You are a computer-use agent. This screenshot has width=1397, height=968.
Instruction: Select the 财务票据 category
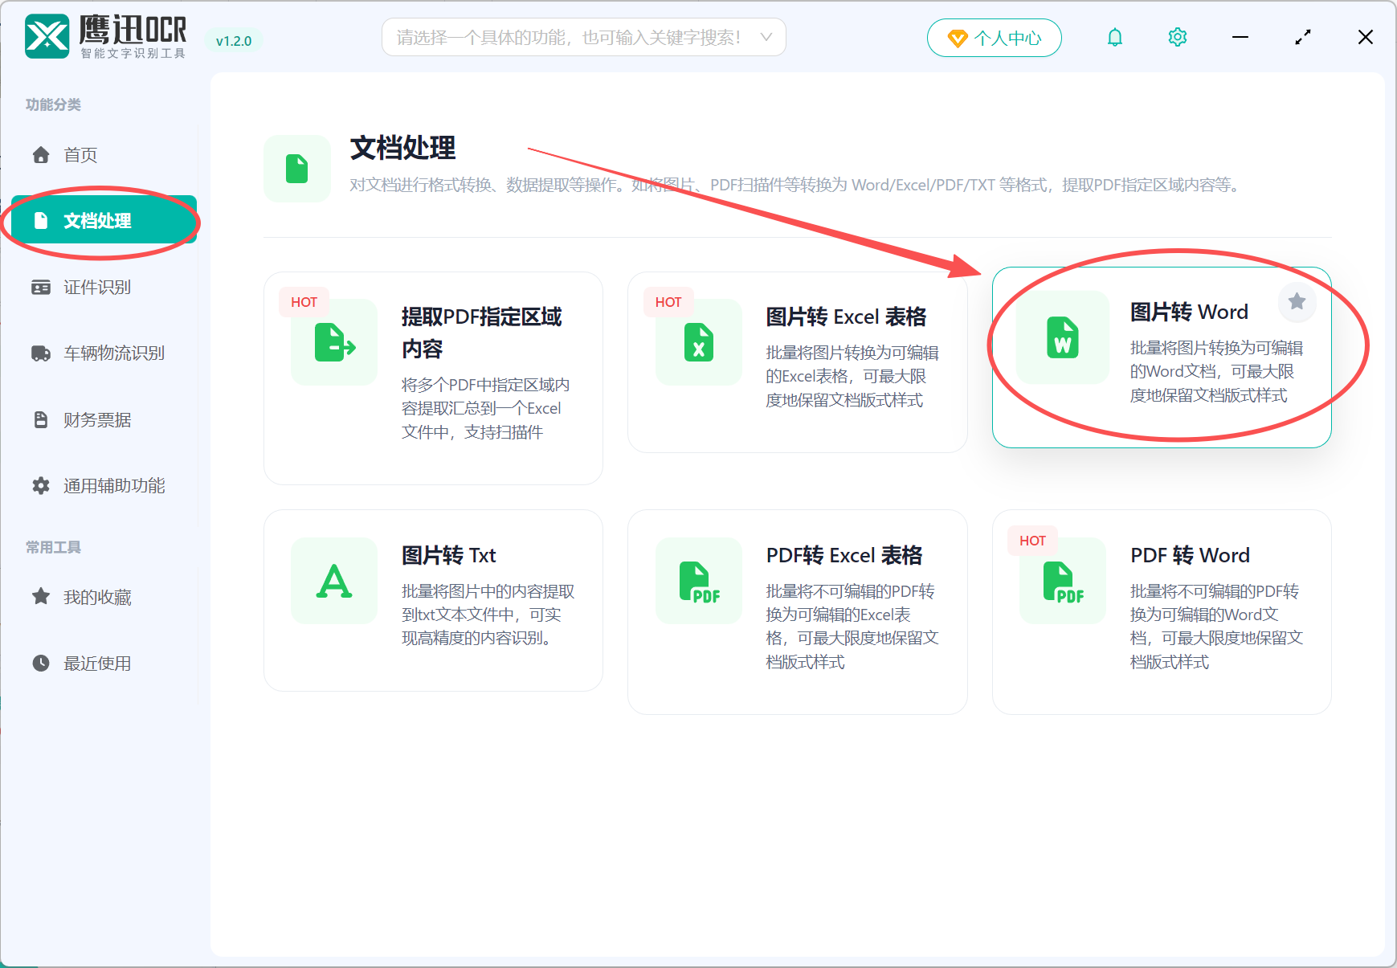point(97,419)
